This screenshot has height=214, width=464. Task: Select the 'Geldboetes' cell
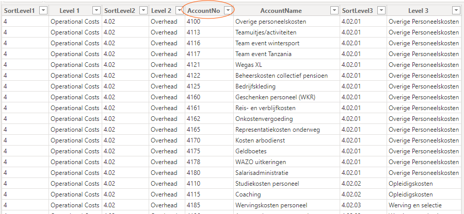[286, 151]
